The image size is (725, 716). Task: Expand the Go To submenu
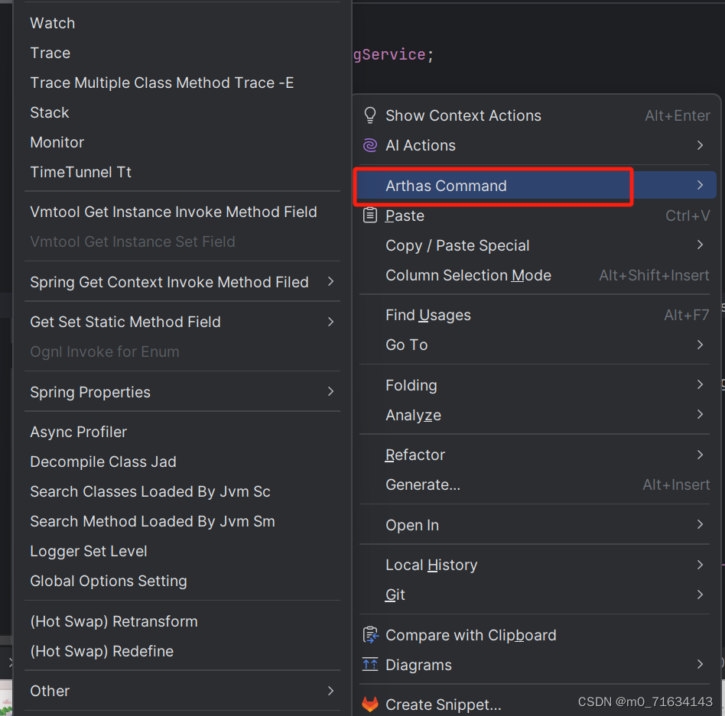point(701,345)
